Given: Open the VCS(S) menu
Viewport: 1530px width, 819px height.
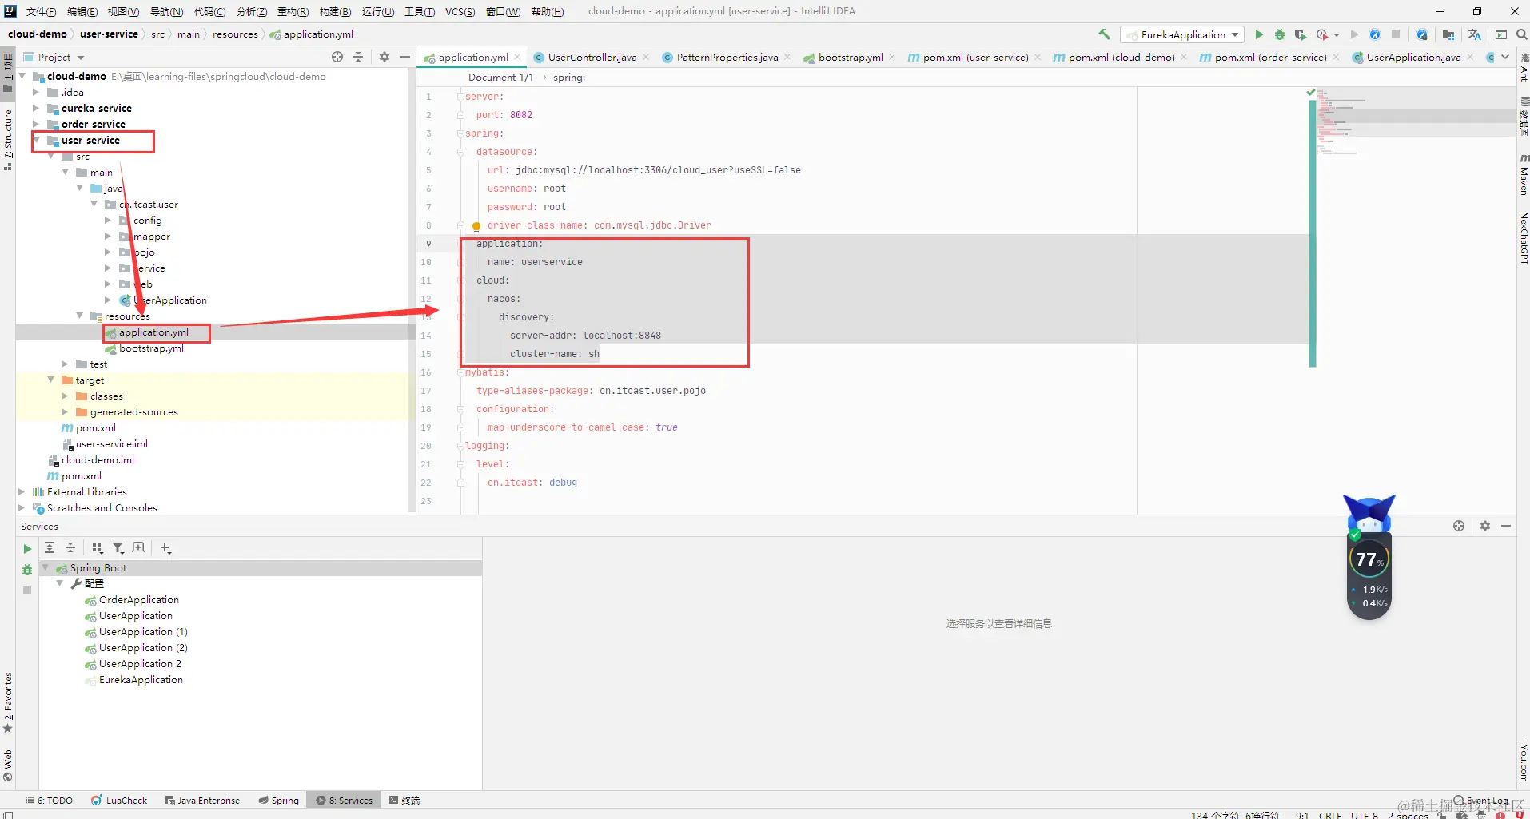Looking at the screenshot, I should pyautogui.click(x=460, y=11).
